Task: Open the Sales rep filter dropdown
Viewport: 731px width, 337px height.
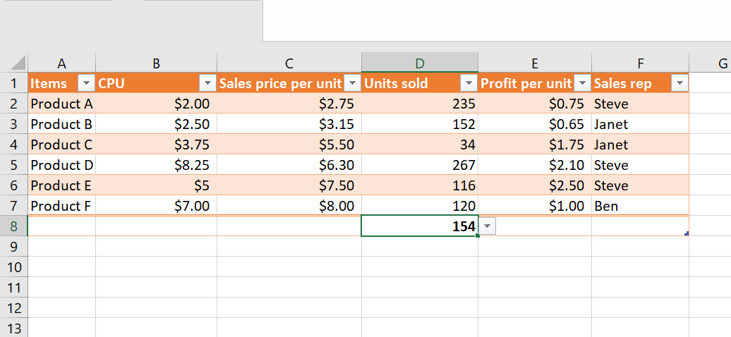Action: click(679, 83)
